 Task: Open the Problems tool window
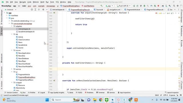point(89,92)
